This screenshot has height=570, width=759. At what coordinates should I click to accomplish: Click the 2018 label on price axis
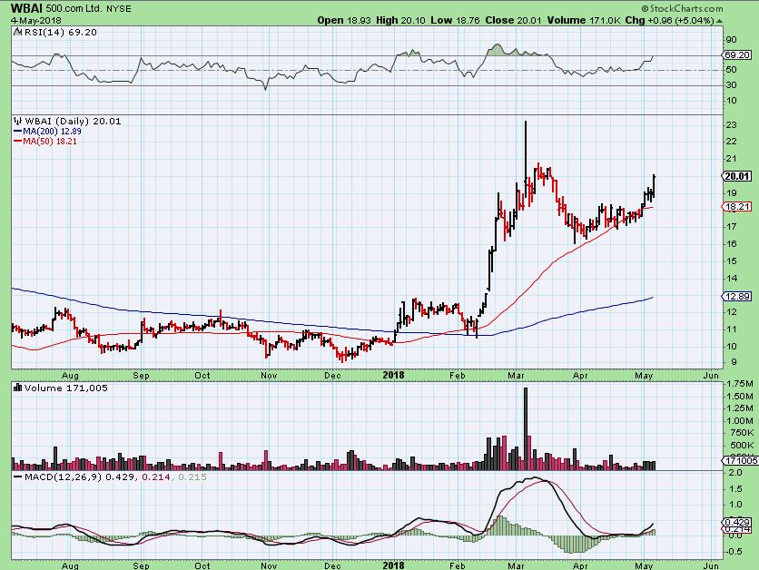(x=393, y=375)
